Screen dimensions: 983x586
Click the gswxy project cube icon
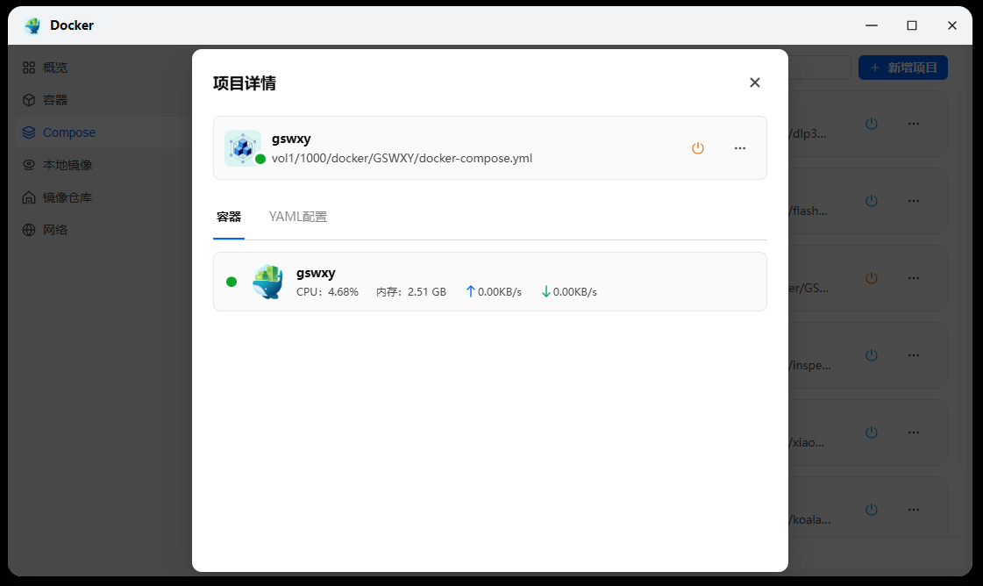click(243, 148)
